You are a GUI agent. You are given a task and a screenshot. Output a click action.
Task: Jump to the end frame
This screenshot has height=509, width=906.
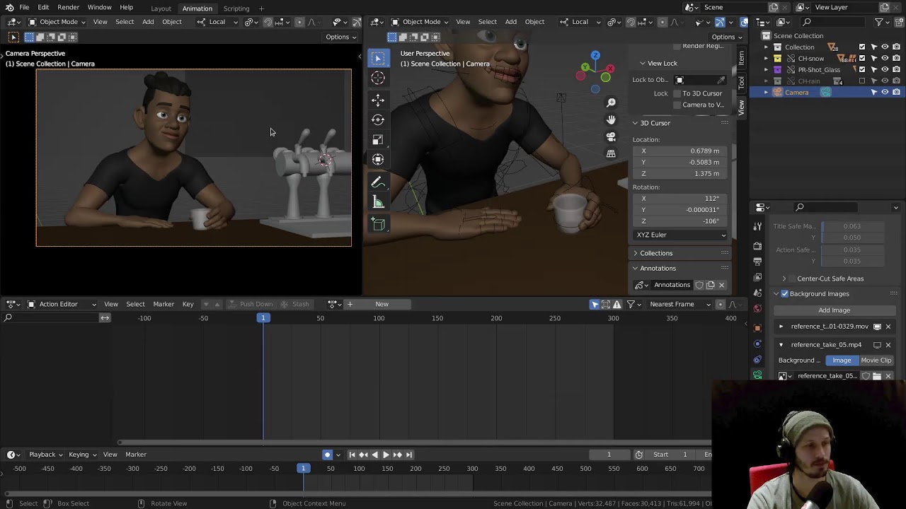coord(409,455)
